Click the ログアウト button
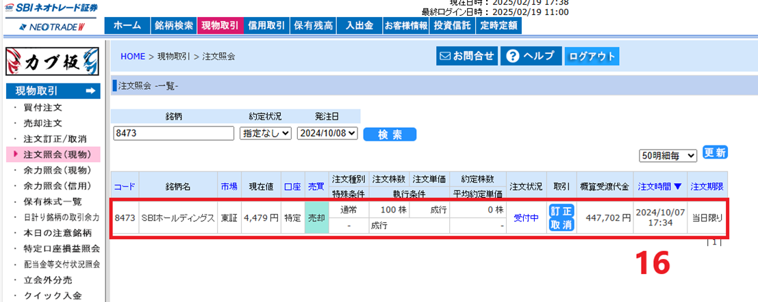 [592, 56]
